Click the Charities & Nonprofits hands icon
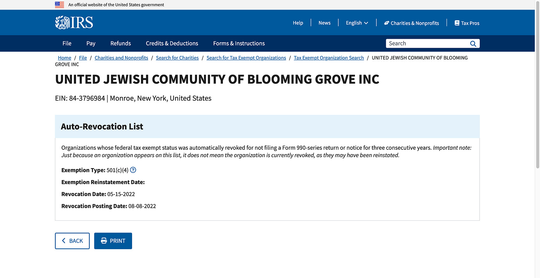Viewport: 540px width, 278px height. pos(386,23)
